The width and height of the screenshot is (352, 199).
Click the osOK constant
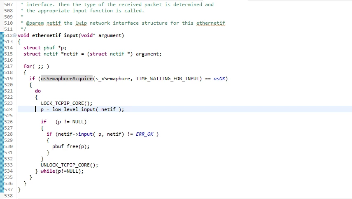pos(219,79)
